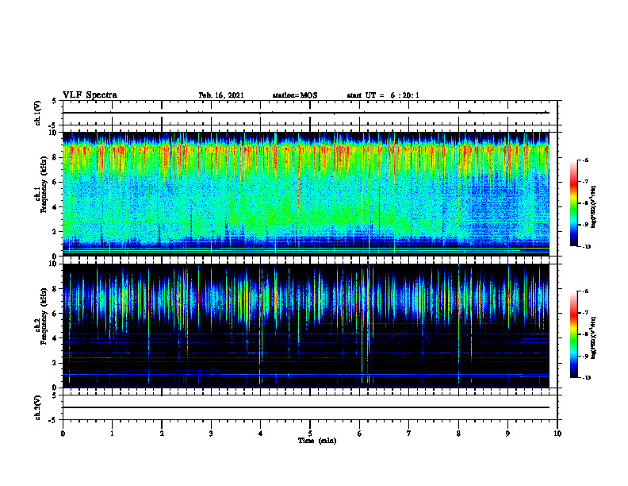Click the time axis tick label "8"

click(x=458, y=434)
